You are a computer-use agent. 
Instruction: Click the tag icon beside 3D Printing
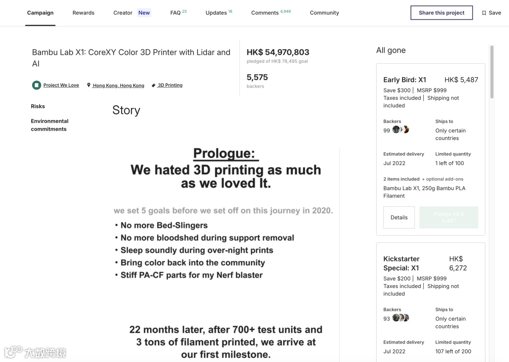154,85
